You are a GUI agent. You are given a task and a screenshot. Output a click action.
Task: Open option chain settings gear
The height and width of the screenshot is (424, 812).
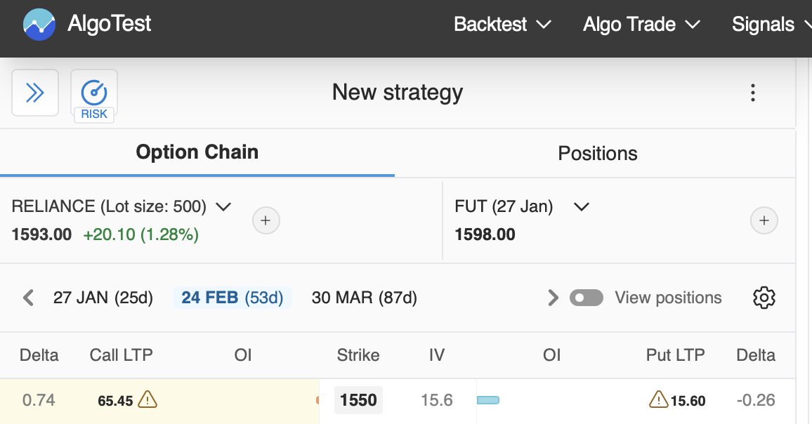pos(764,298)
